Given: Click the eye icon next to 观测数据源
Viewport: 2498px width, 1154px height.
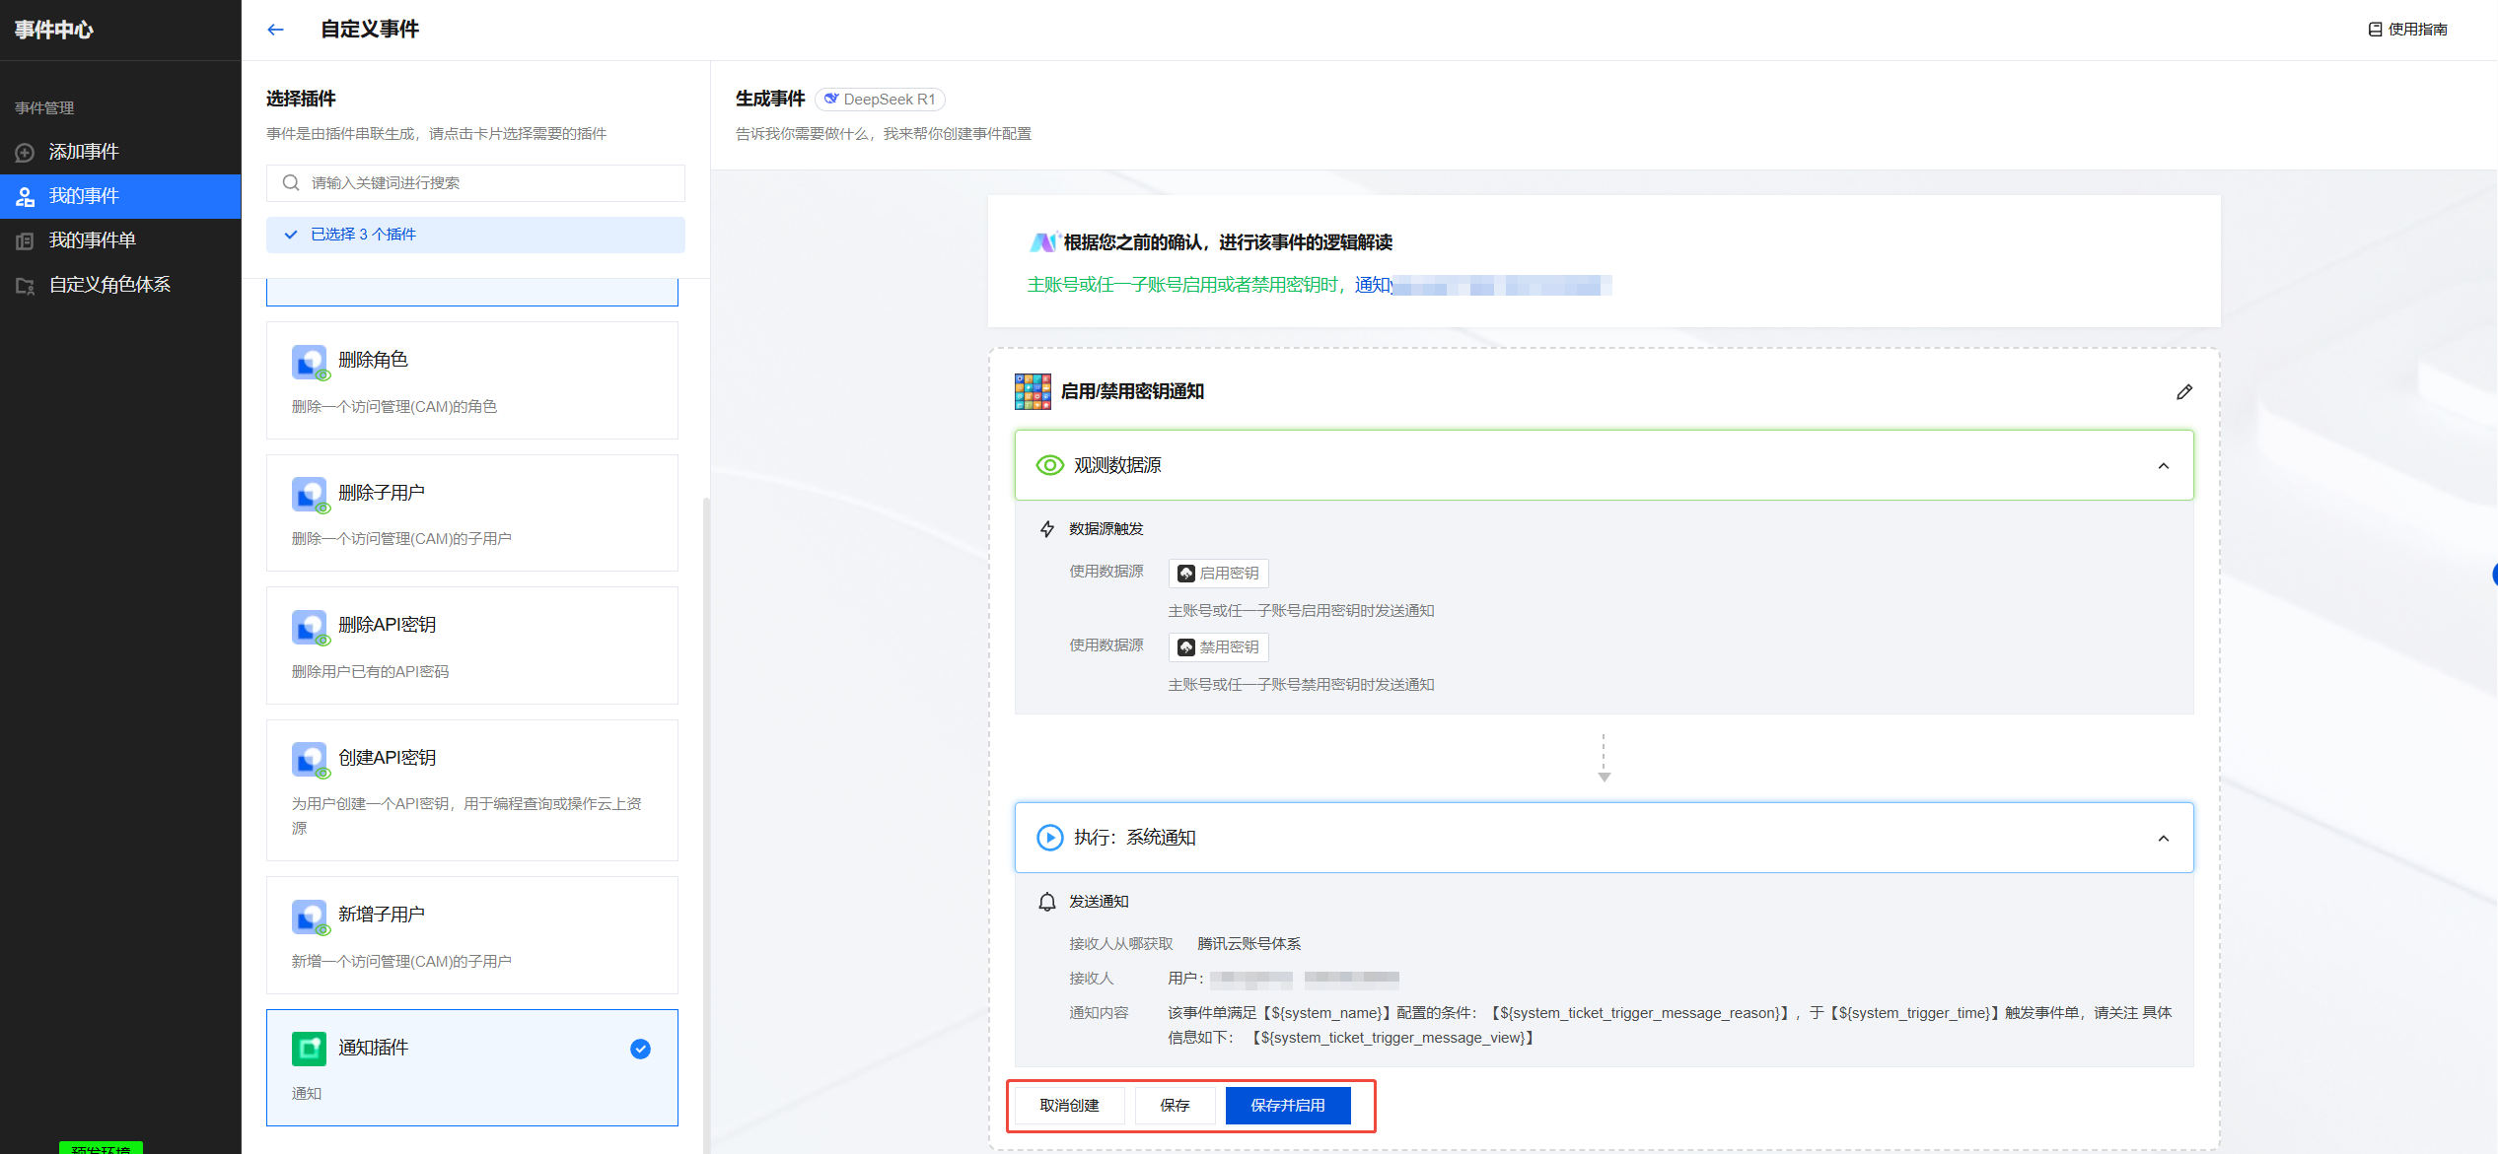Looking at the screenshot, I should click(1049, 465).
